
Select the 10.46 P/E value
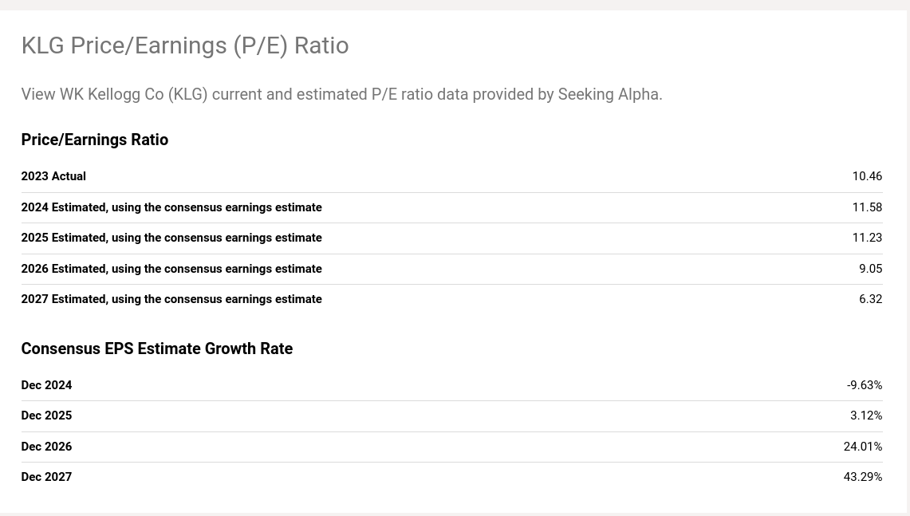pos(866,176)
